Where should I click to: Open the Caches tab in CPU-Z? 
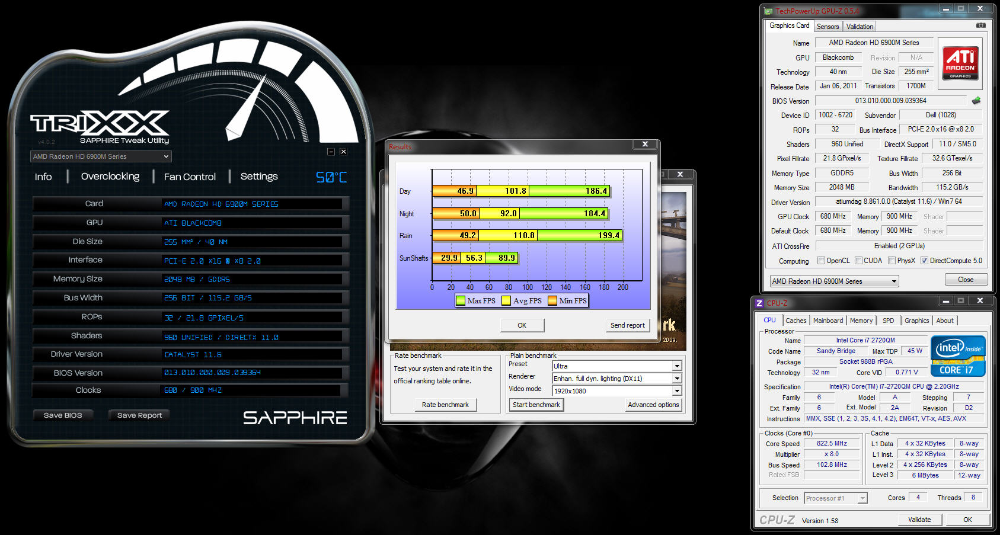795,321
